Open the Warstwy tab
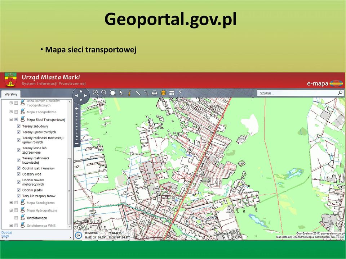 pyautogui.click(x=10, y=94)
